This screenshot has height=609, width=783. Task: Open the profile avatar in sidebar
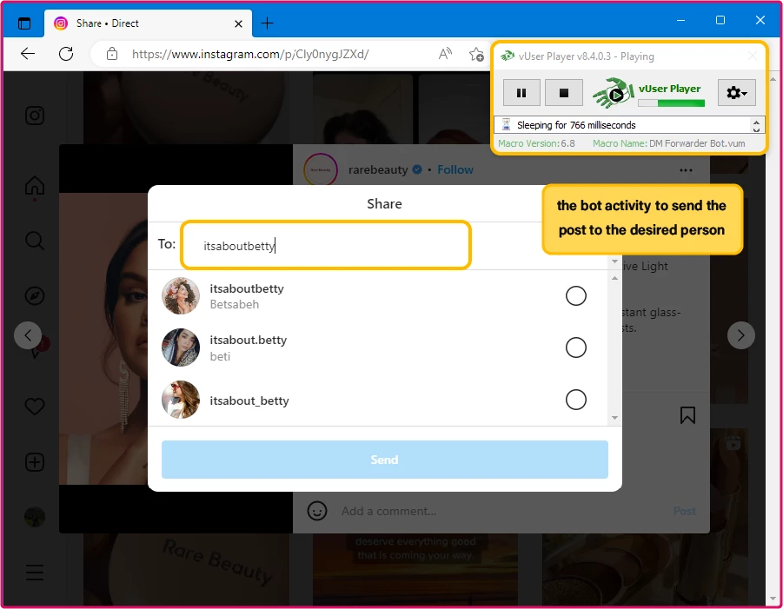tap(35, 517)
